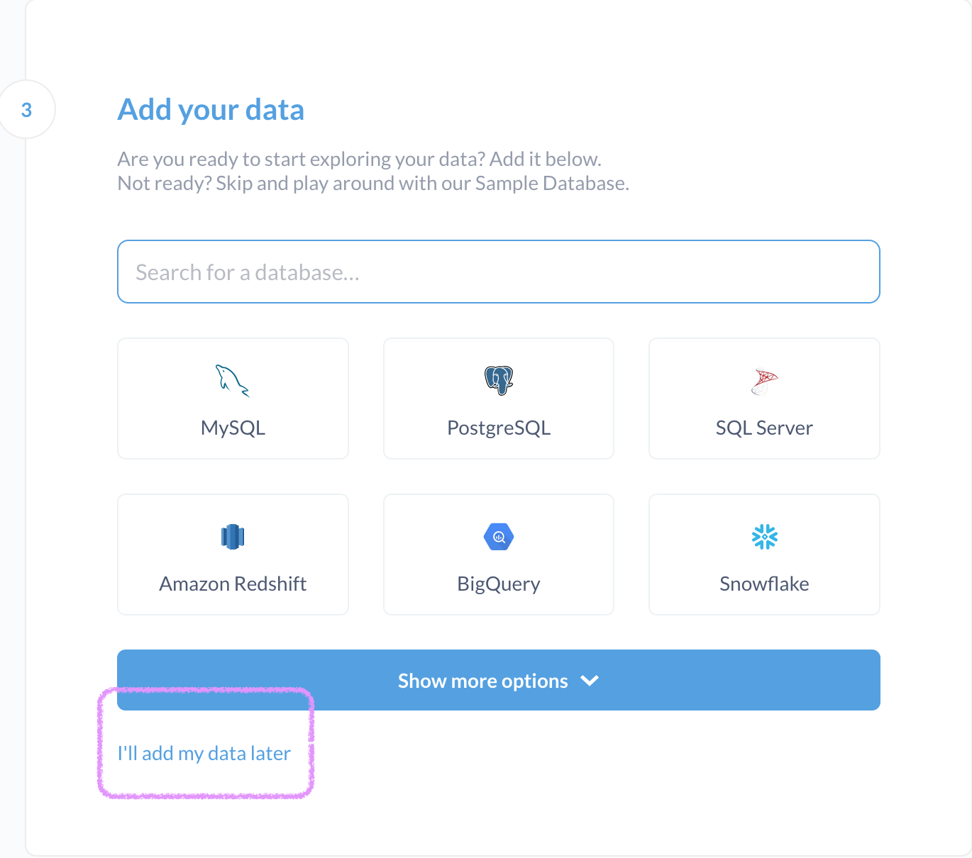Choose "I'll add my data later"
This screenshot has width=972, height=858.
tap(204, 753)
